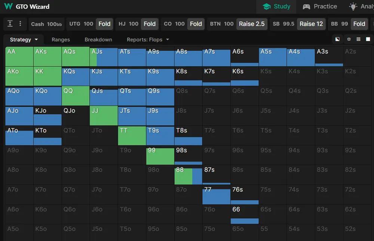Screen dimensions: 374x241
Task: Click the Study graduation cap icon
Action: point(266,6)
